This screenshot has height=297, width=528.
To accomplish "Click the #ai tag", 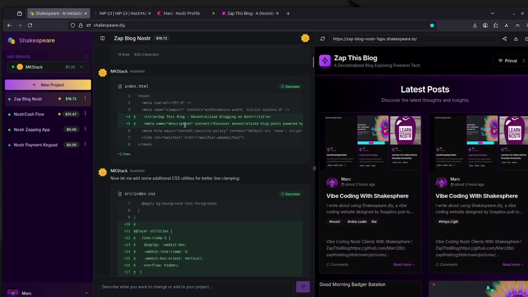I will point(374,222).
